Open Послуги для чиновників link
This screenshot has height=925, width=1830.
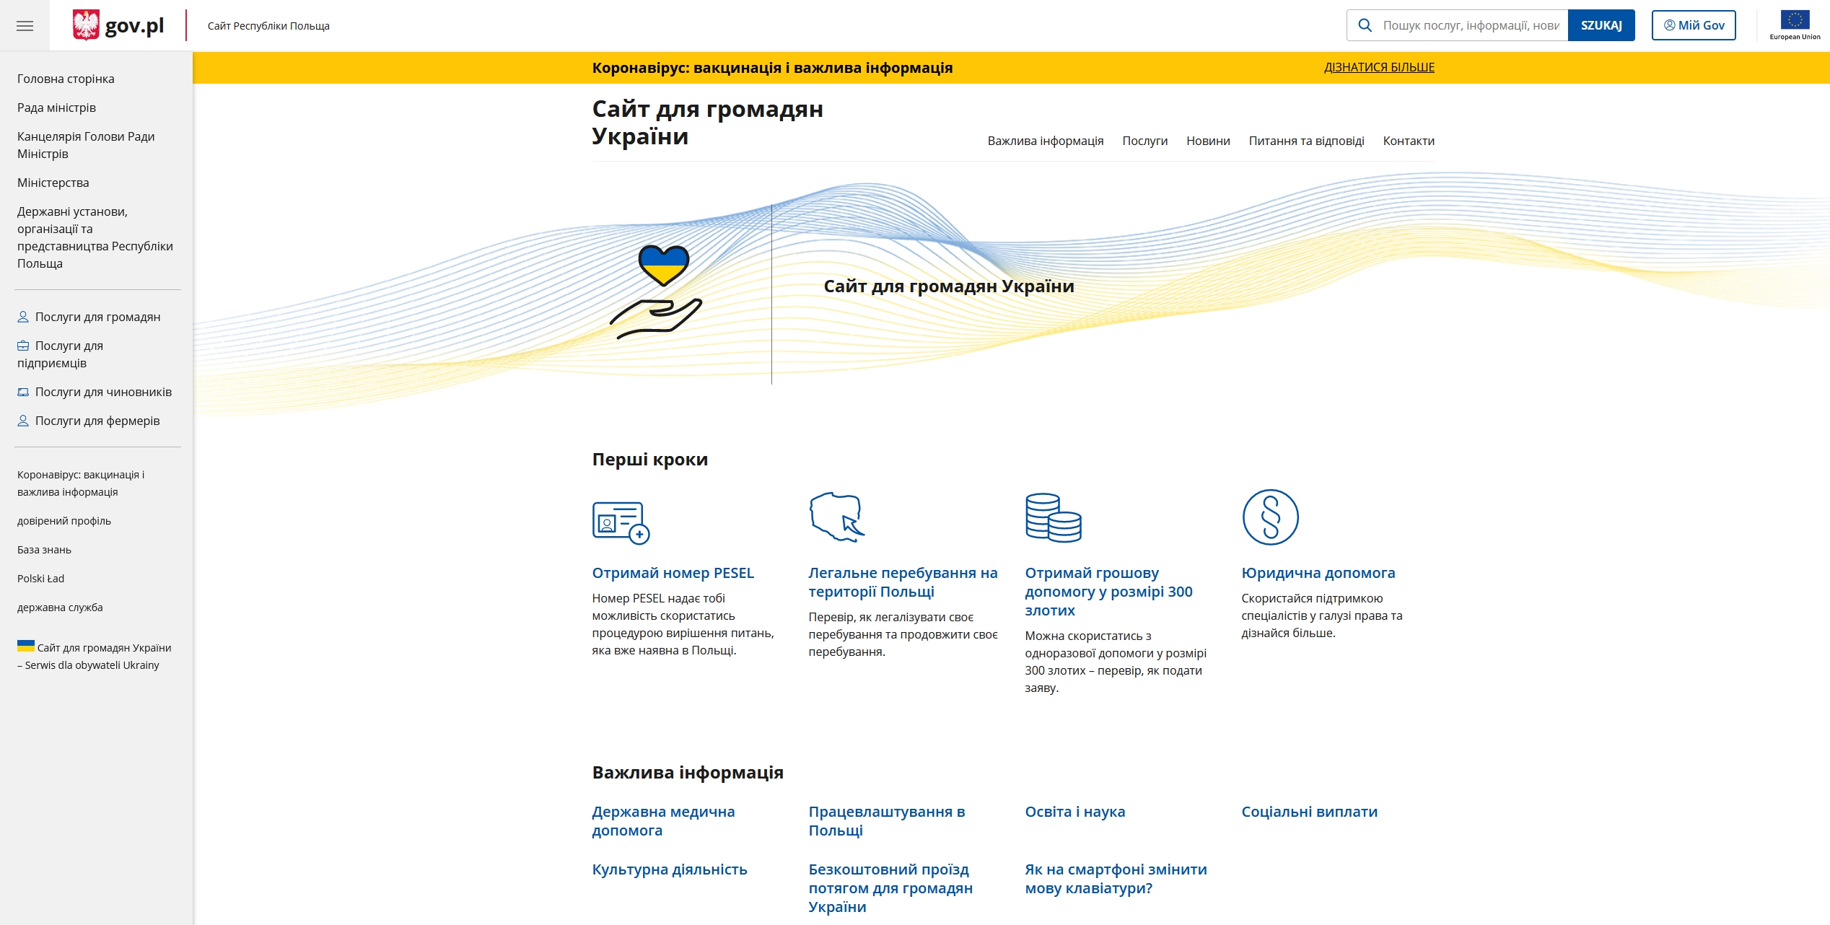pyautogui.click(x=103, y=392)
